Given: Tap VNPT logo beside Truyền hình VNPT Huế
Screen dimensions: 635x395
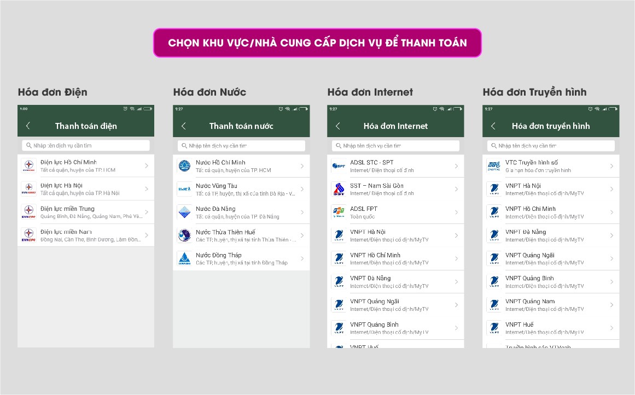Looking at the screenshot, I should tap(494, 328).
